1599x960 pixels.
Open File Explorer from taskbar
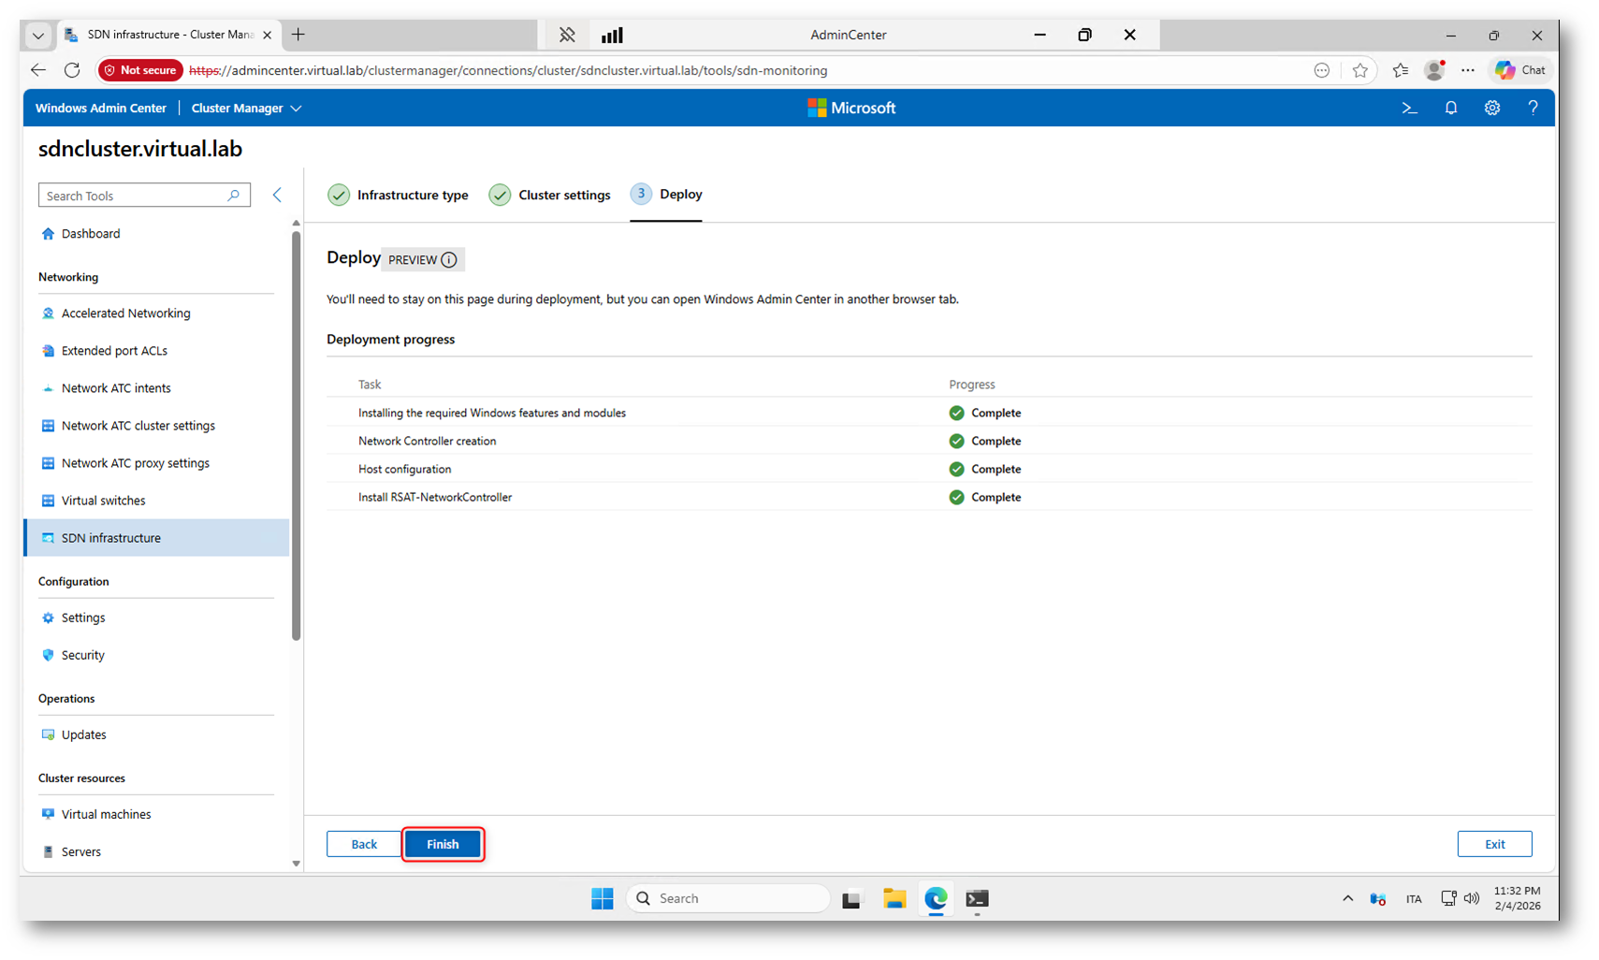click(x=894, y=898)
